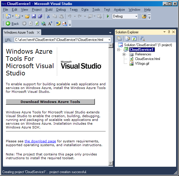Follow the download page link
The image size is (179, 176).
click(40, 141)
